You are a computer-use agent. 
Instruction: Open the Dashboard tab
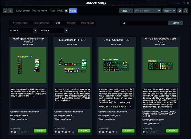pyautogui.click(x=23, y=11)
